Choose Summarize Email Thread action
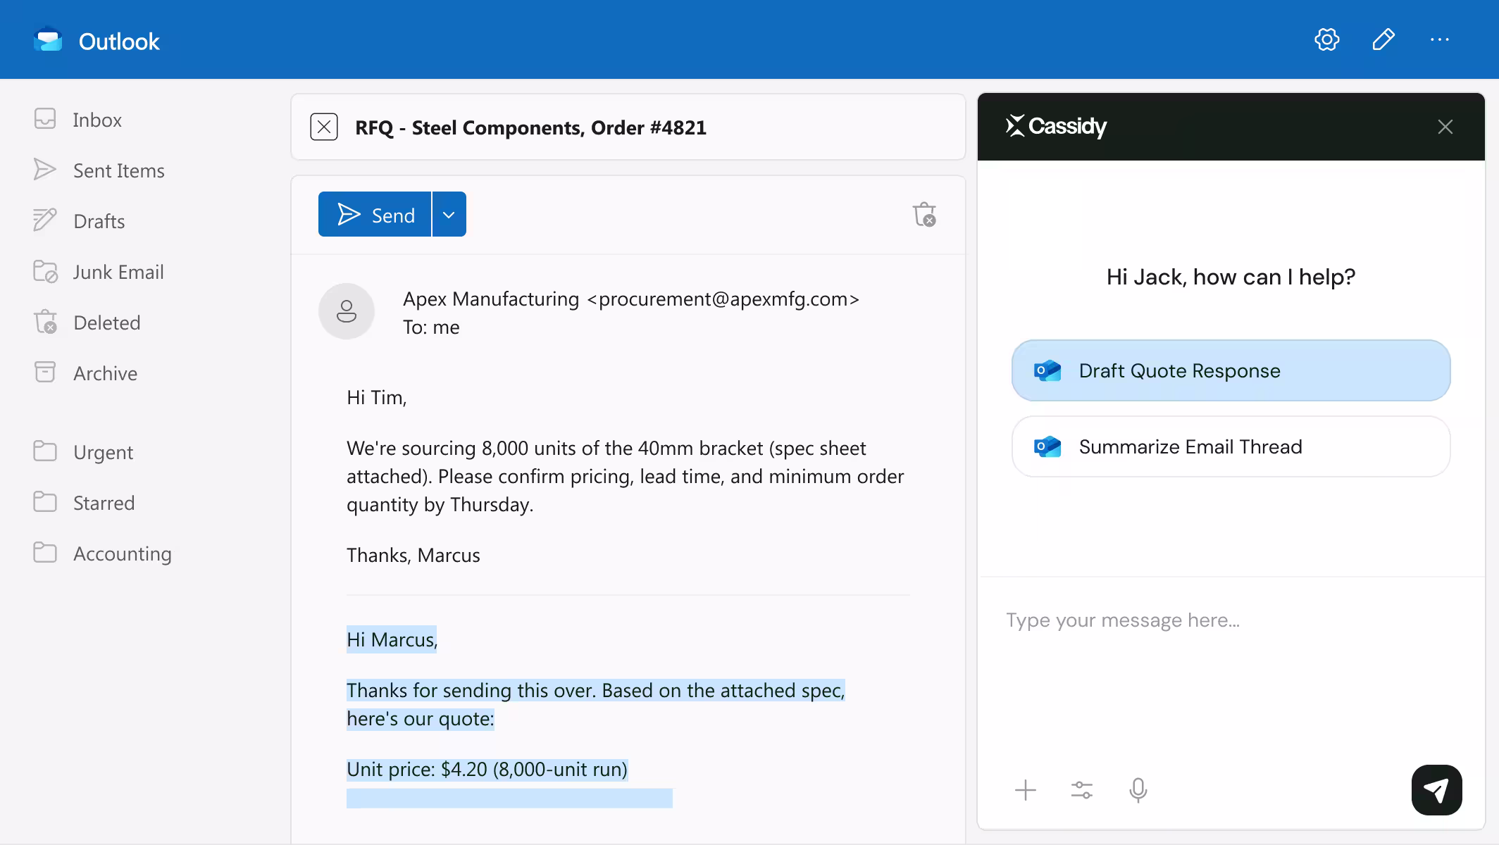1499x845 pixels. coord(1231,446)
